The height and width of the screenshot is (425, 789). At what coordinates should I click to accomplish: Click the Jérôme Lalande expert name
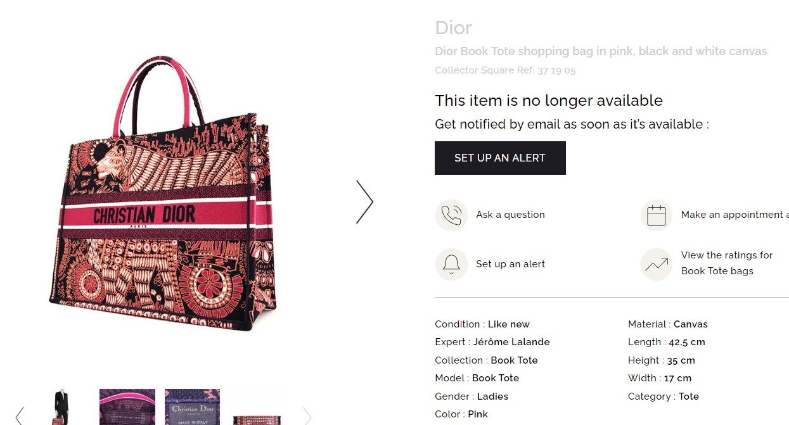pos(511,342)
